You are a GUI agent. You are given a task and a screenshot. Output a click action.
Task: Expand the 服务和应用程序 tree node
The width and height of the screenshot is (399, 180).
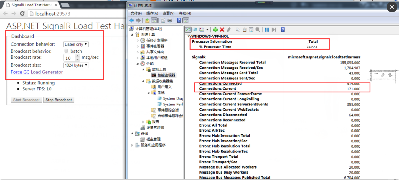(132, 145)
